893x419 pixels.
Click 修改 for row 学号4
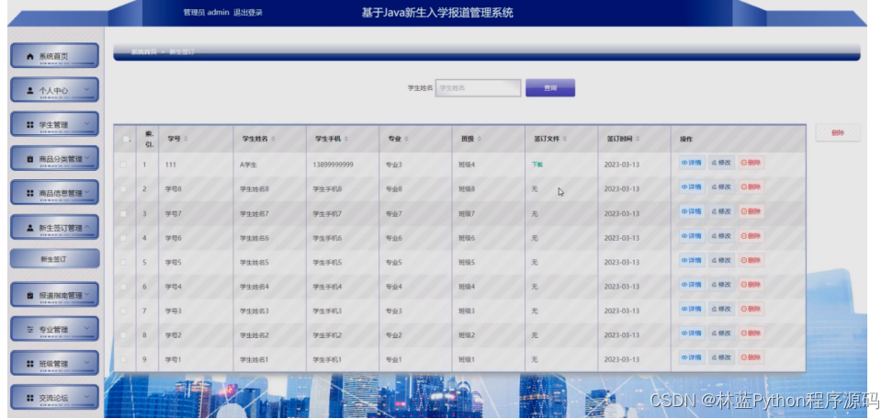(x=721, y=285)
